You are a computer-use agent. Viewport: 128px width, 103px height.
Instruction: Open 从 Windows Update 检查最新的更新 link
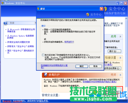point(20,37)
